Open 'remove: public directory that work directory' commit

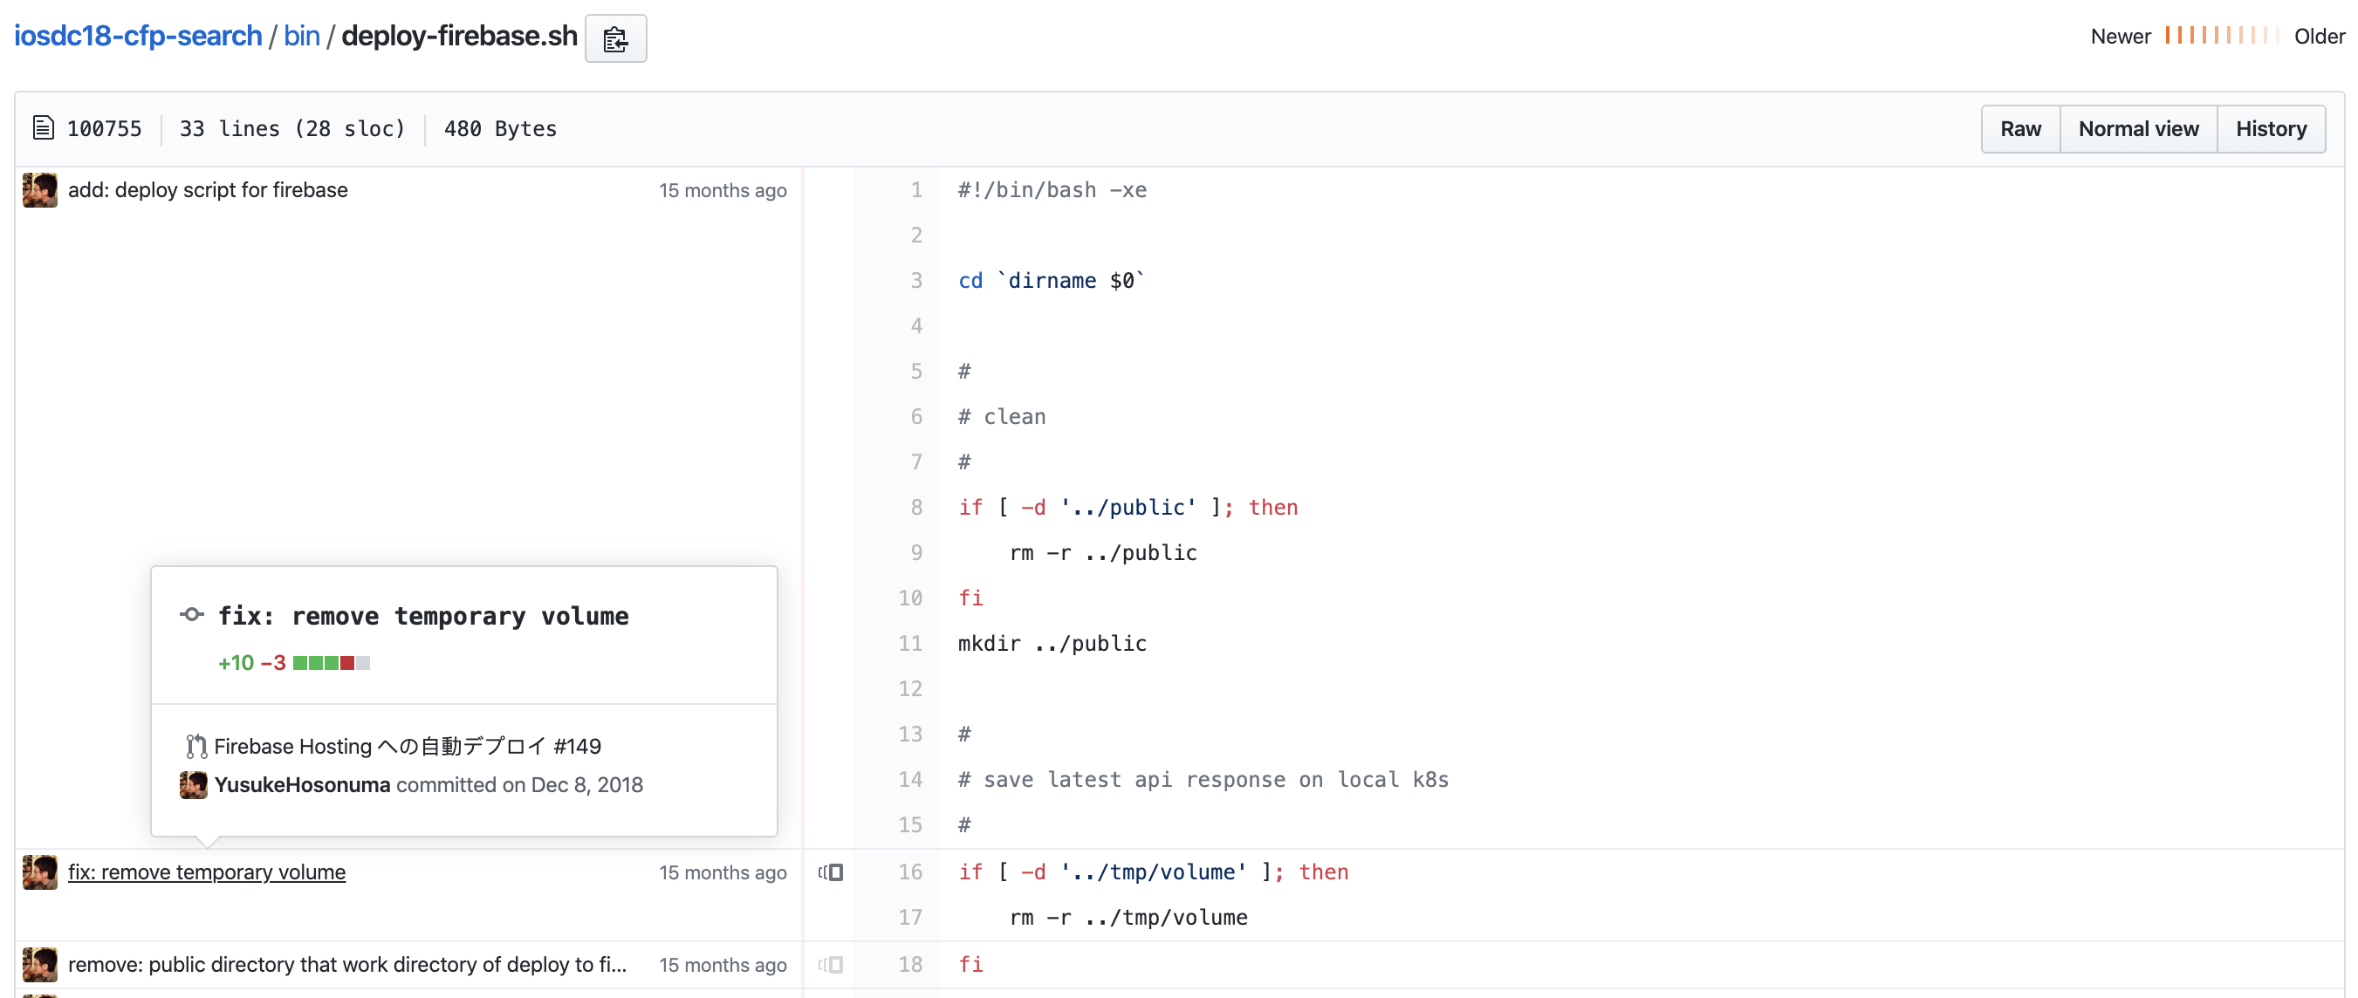point(347,964)
